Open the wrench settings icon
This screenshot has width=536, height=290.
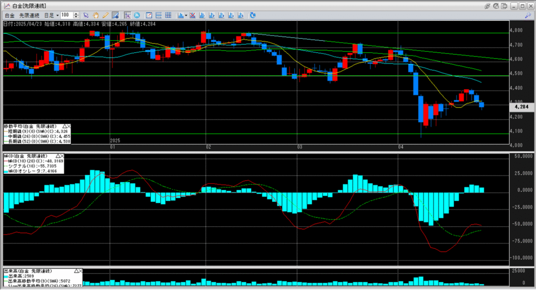tap(528, 15)
